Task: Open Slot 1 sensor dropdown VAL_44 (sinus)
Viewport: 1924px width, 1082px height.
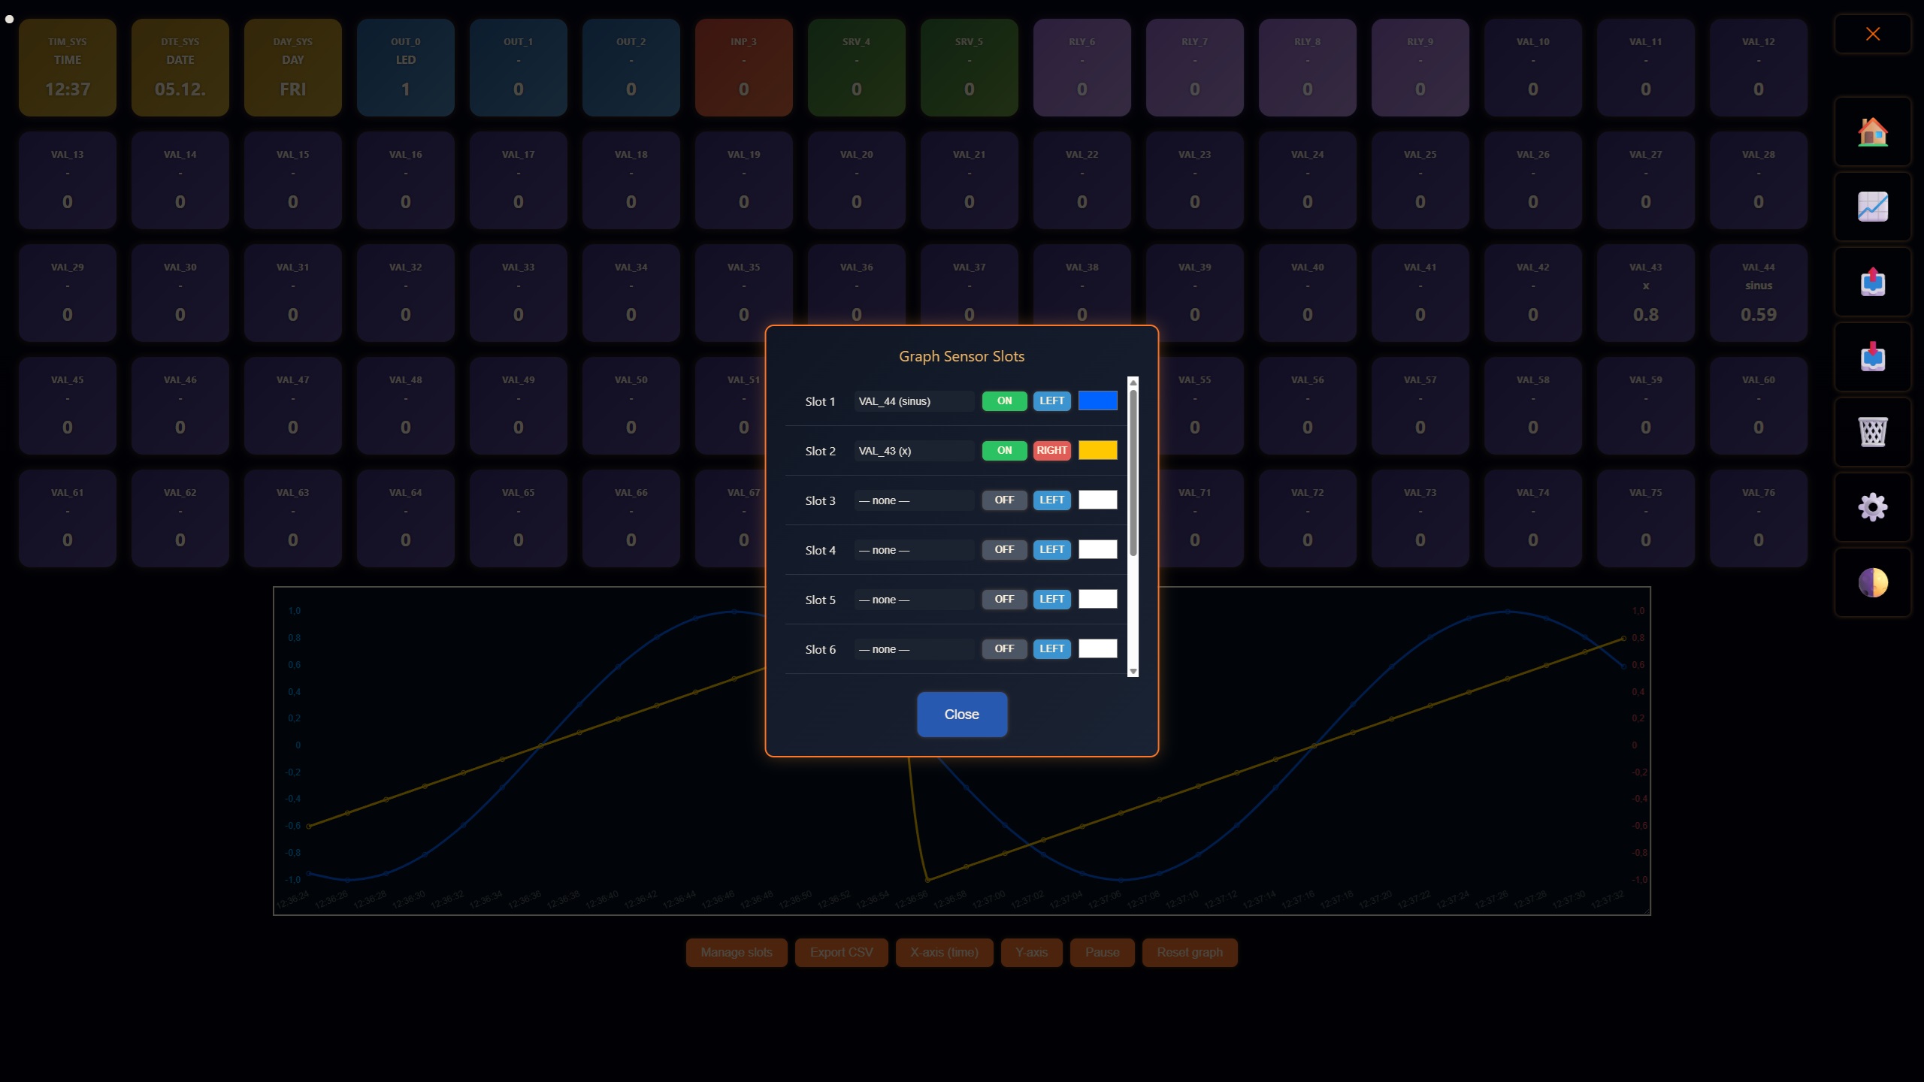Action: tap(913, 401)
